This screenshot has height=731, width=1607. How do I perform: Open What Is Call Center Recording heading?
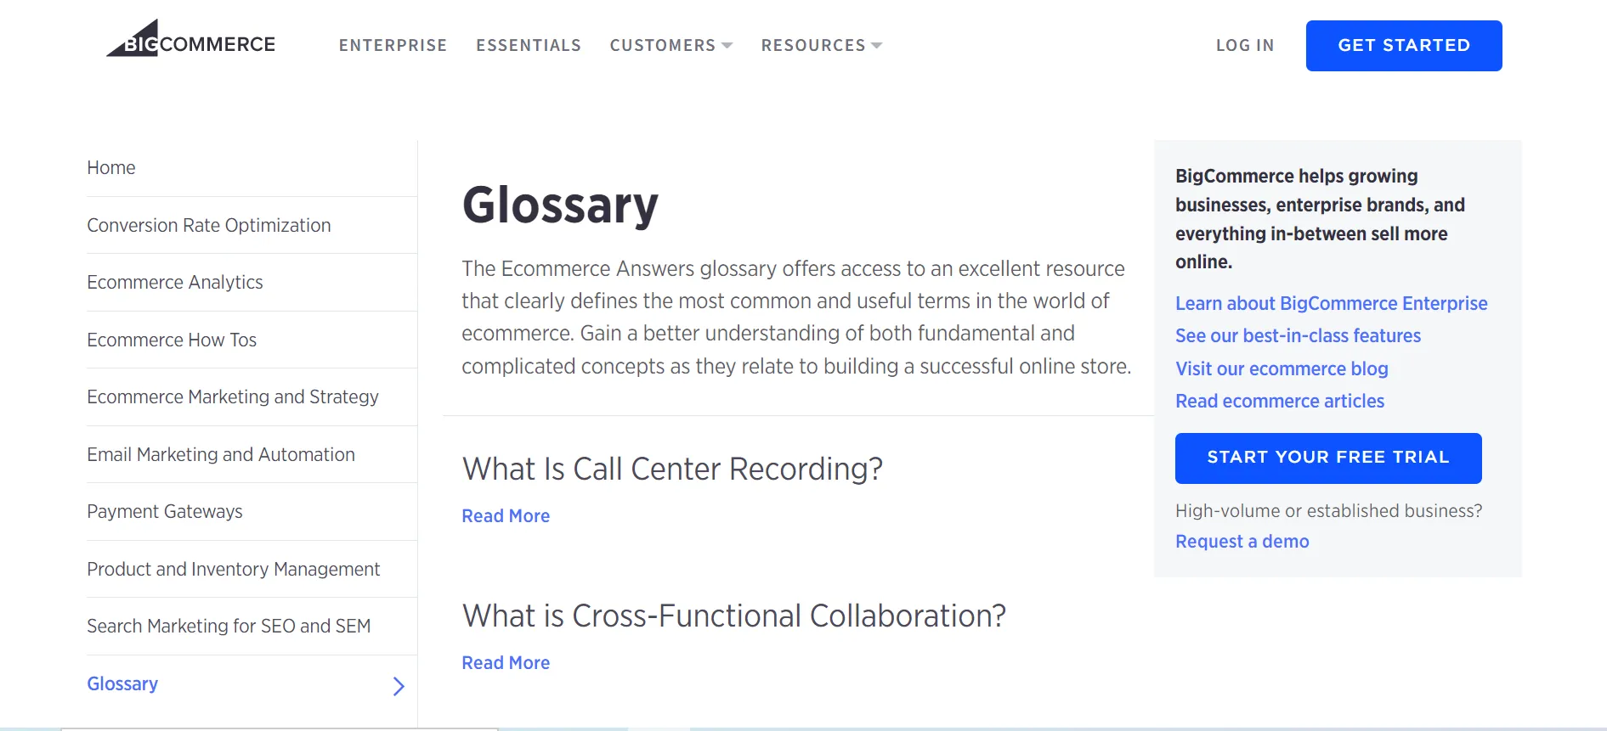672,469
